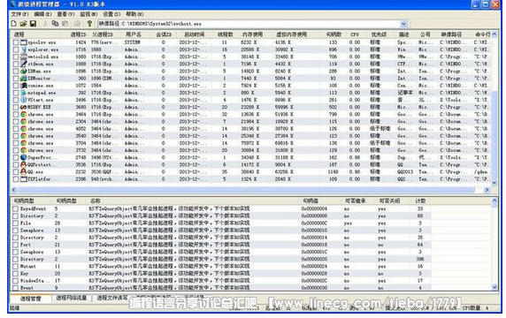
Task: Click the QQ.exe penguin icon
Action: (x=24, y=172)
